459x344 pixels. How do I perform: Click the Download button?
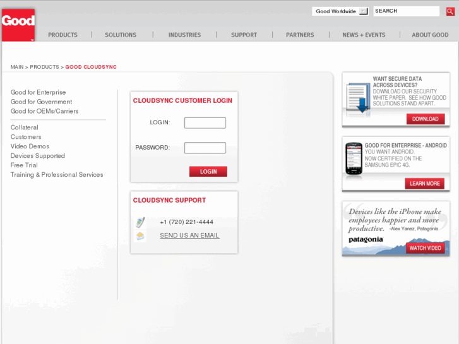[x=426, y=119]
